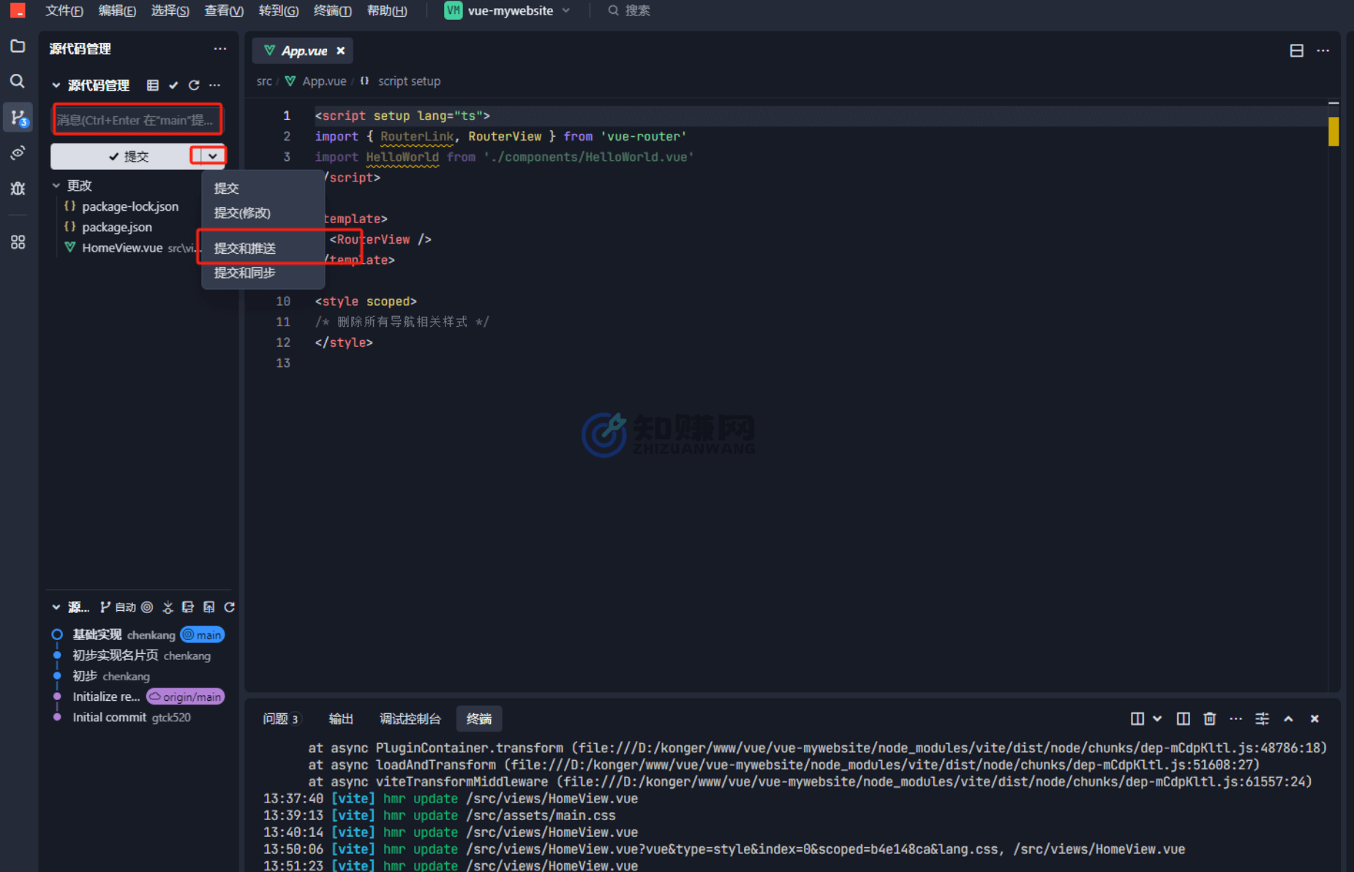
Task: Open the commit button dropdown arrow
Action: coord(212,156)
